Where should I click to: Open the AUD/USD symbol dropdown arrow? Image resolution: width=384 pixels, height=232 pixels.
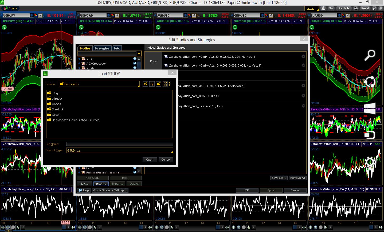coord(186,16)
